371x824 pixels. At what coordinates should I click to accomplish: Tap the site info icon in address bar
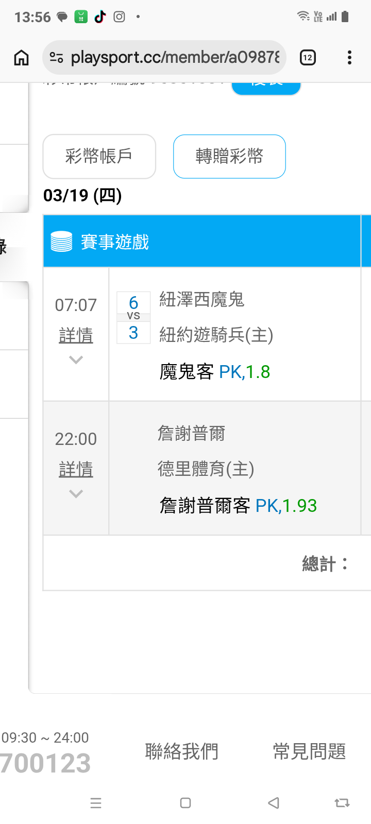click(56, 58)
